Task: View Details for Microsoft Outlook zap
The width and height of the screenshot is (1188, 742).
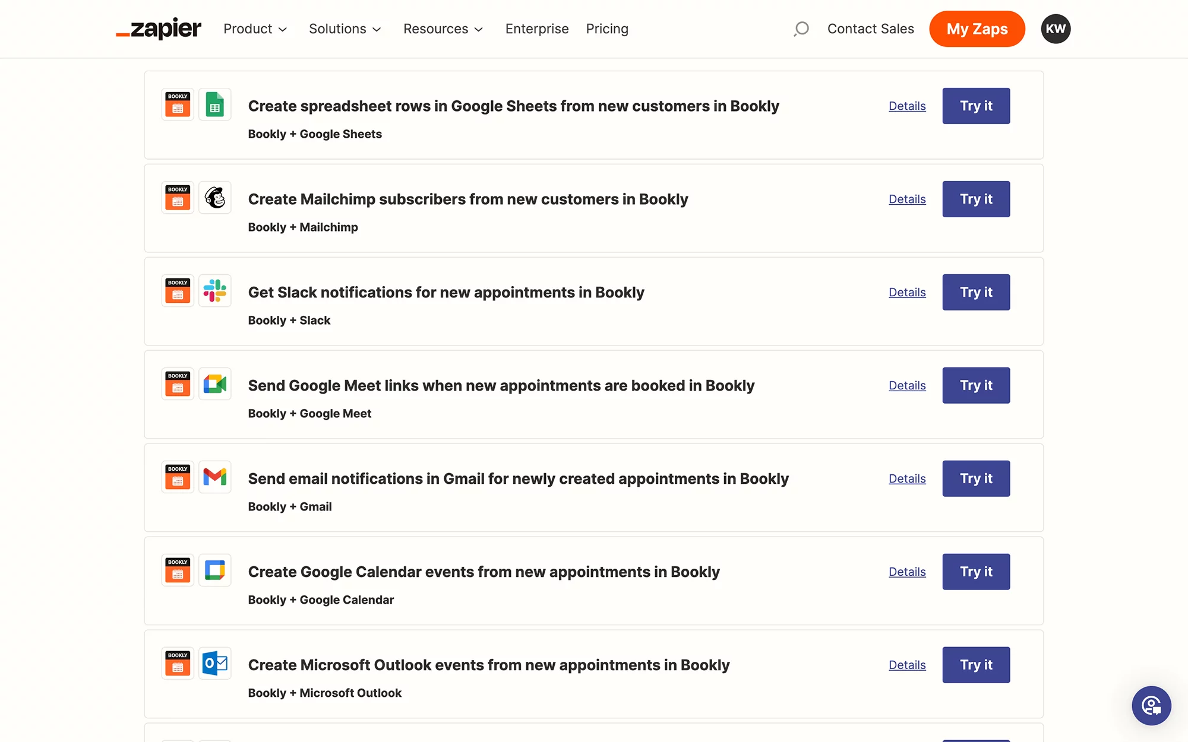Action: click(x=907, y=665)
